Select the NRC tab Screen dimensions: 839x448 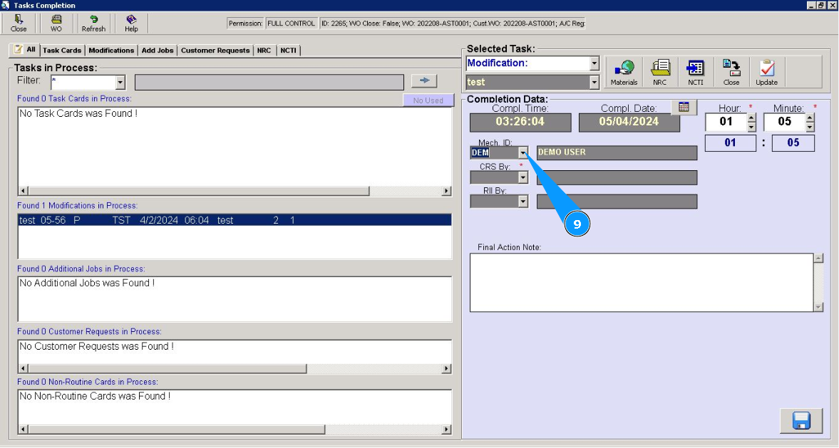(264, 51)
